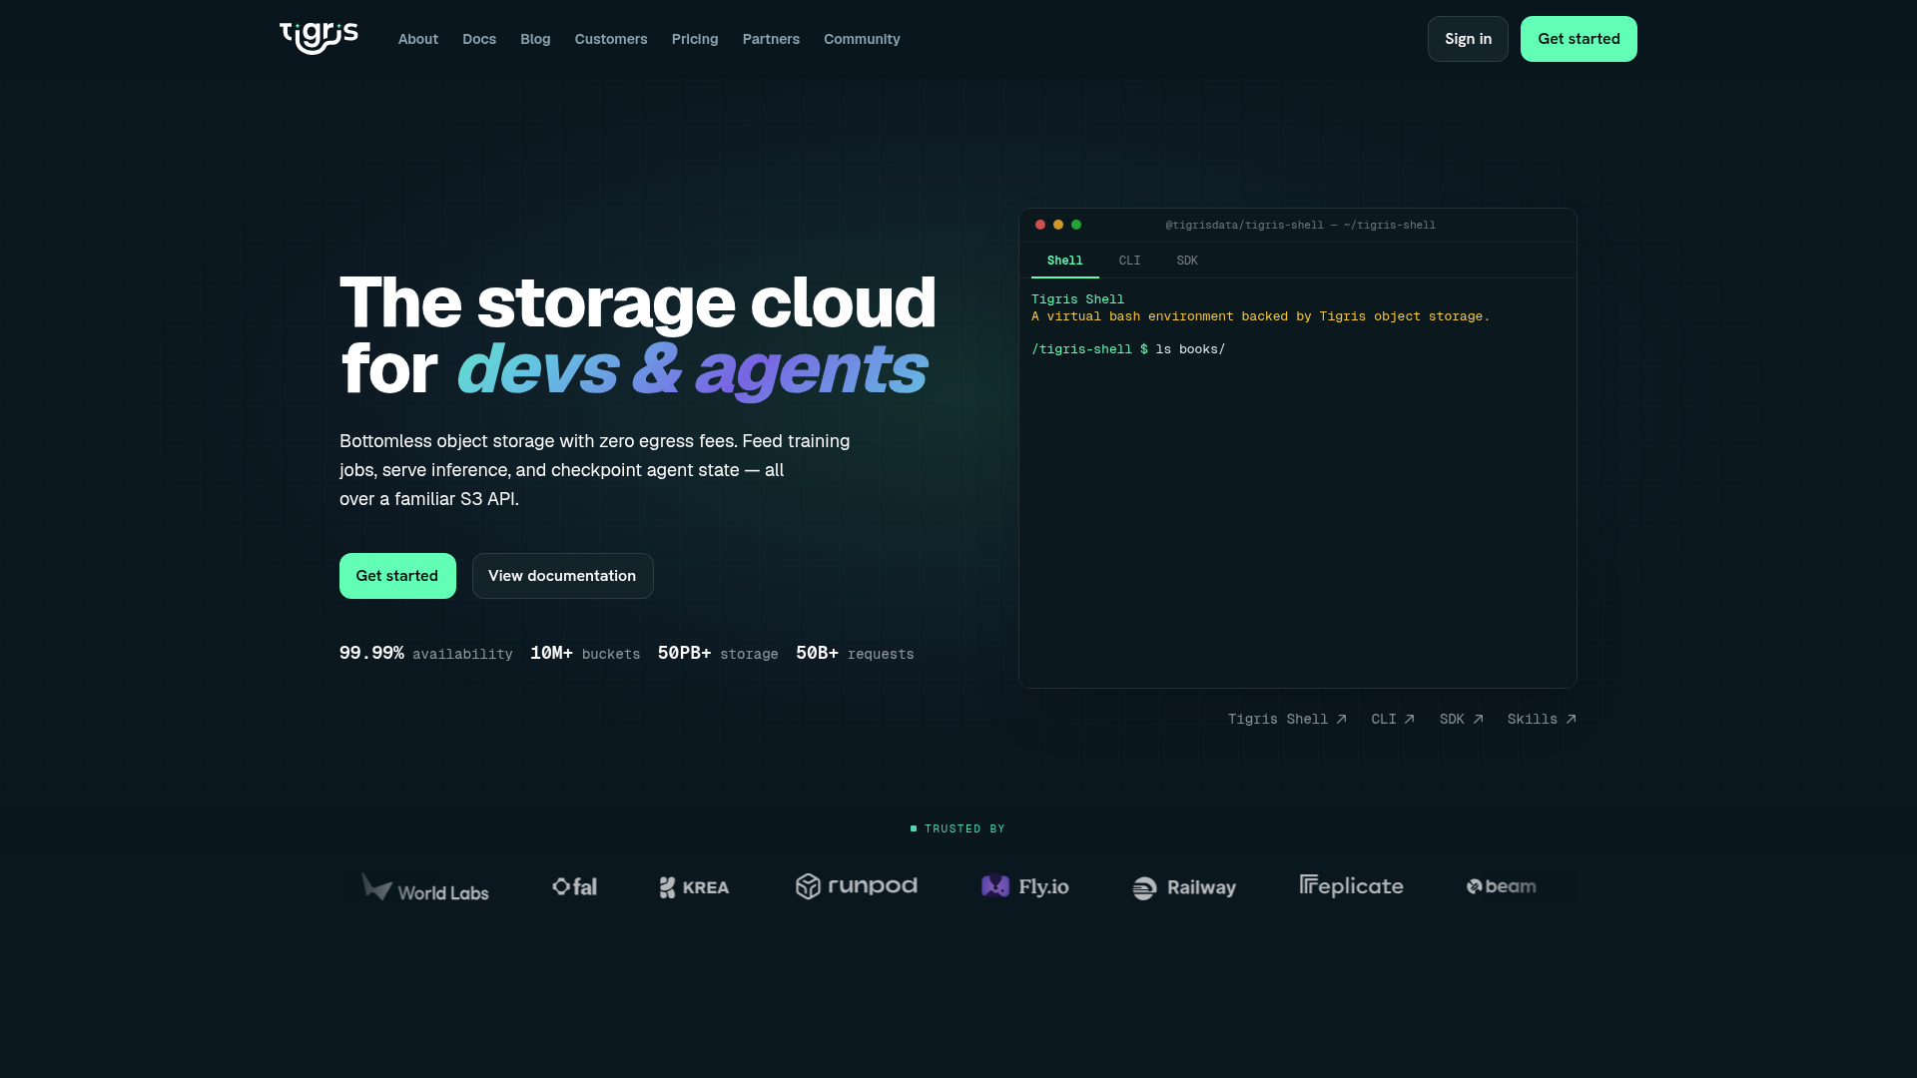Click the yellow dot in terminal title bar

tap(1058, 225)
